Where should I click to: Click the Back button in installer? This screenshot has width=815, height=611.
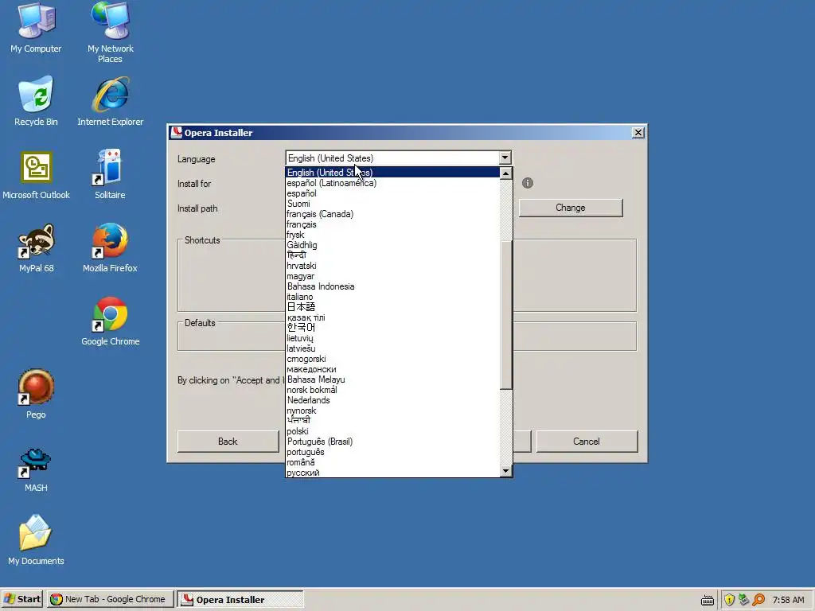(x=228, y=441)
